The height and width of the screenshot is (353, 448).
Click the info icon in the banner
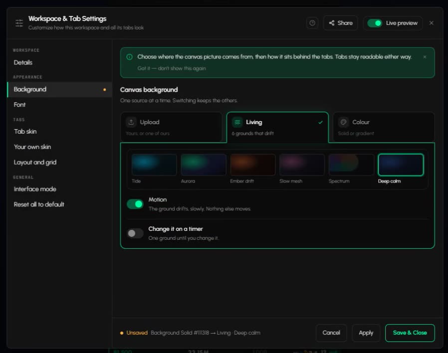(129, 57)
